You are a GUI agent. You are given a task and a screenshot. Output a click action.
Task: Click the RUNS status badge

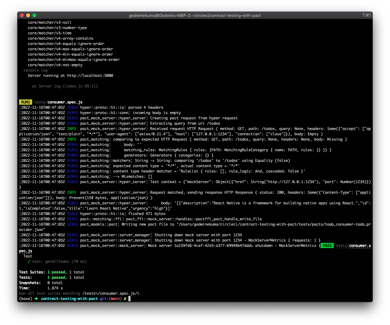point(25,102)
